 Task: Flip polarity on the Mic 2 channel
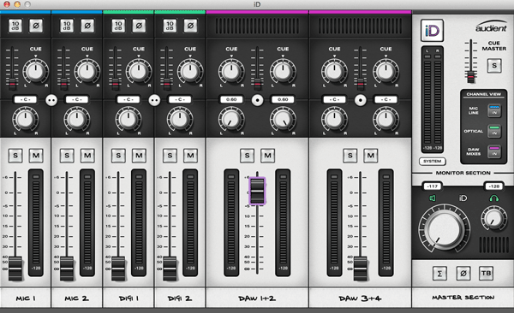(x=87, y=26)
